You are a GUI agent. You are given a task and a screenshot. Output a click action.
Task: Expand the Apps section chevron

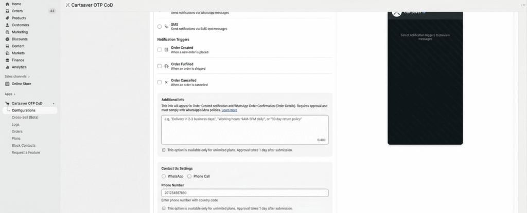pos(15,94)
